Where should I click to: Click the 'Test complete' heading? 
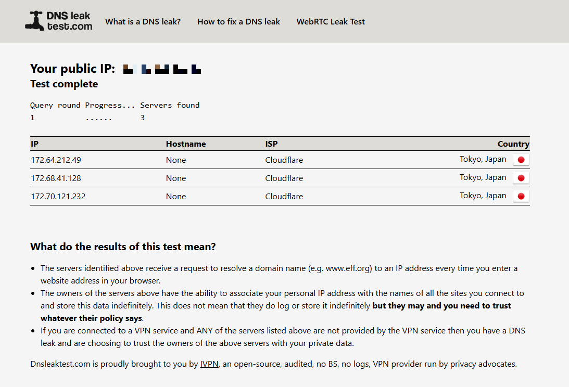[64, 84]
